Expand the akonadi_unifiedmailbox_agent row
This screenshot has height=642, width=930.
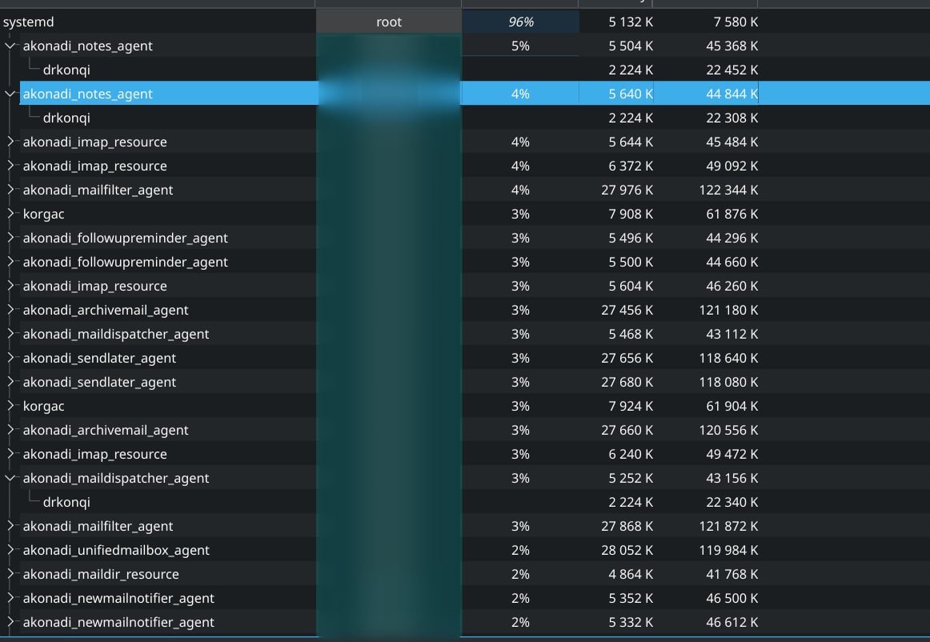10,550
